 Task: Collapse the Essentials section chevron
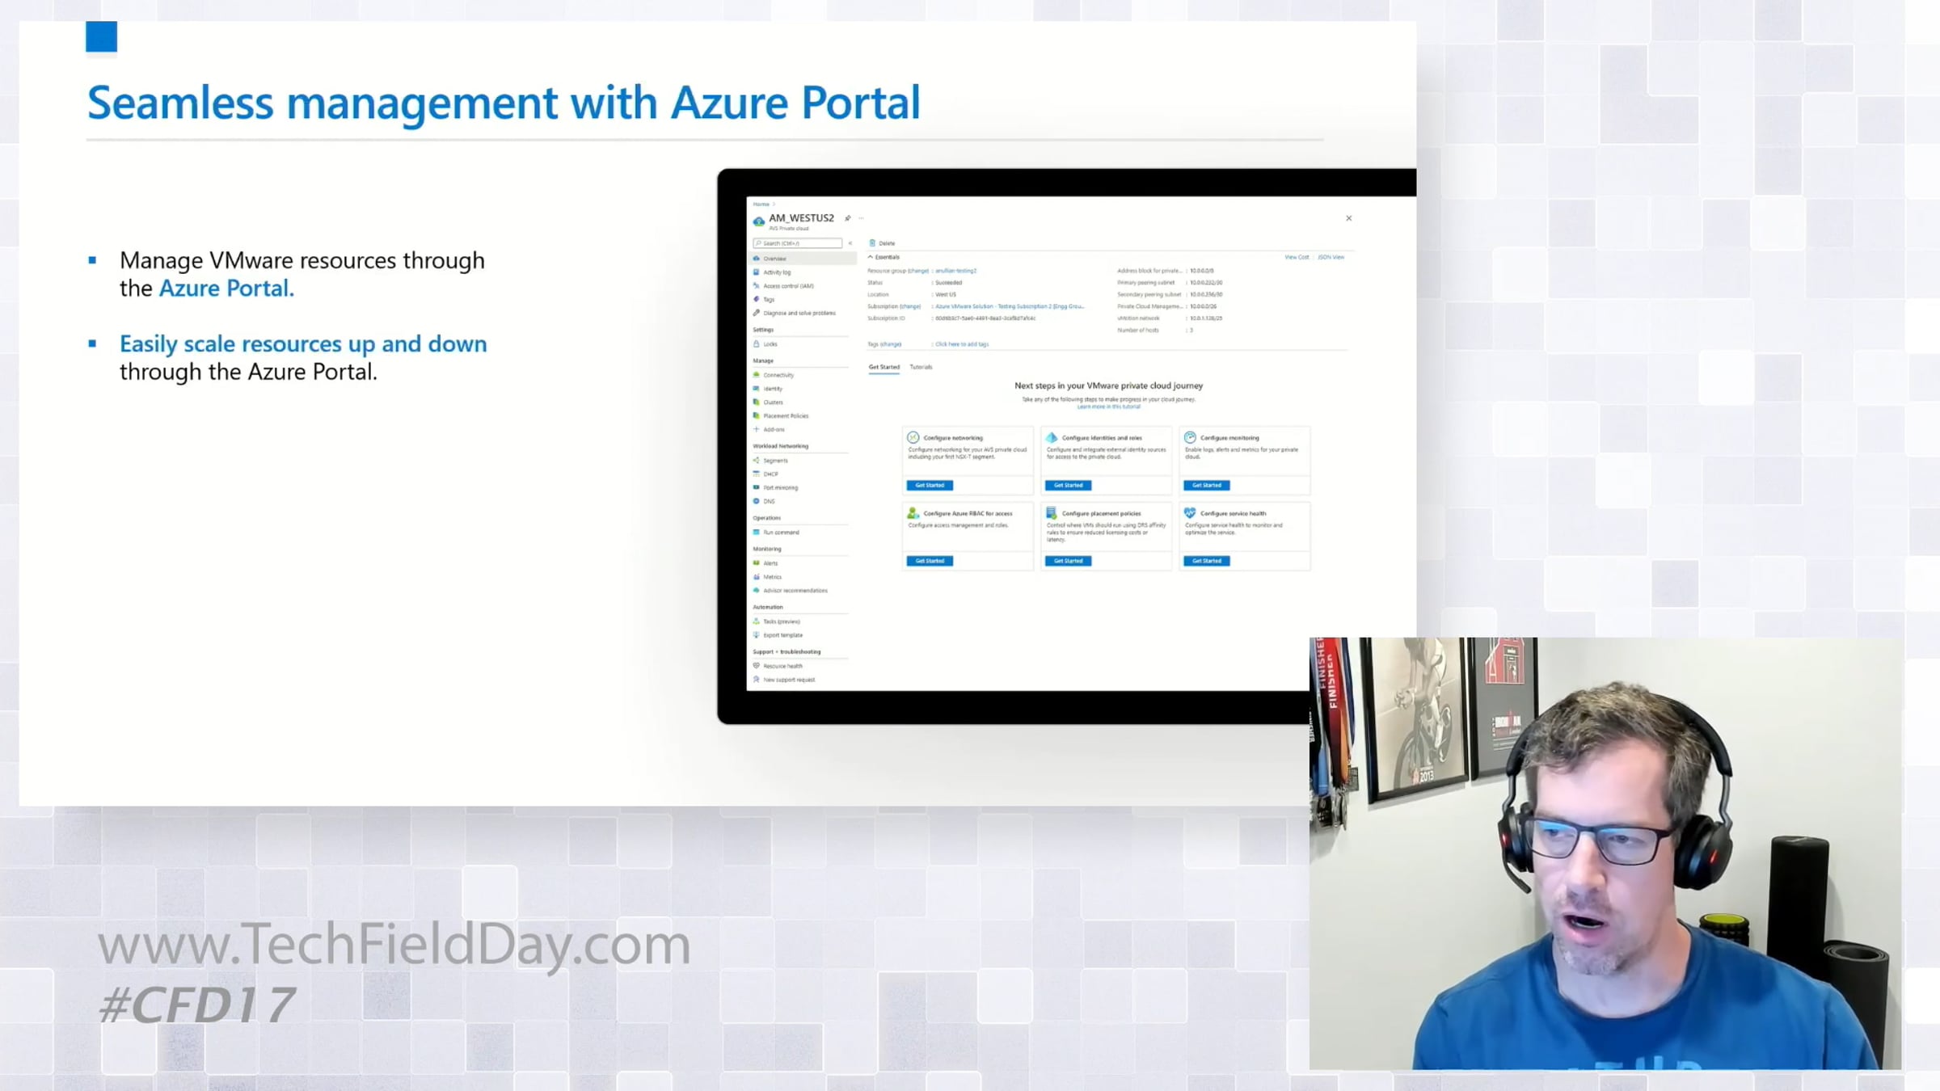tap(871, 257)
